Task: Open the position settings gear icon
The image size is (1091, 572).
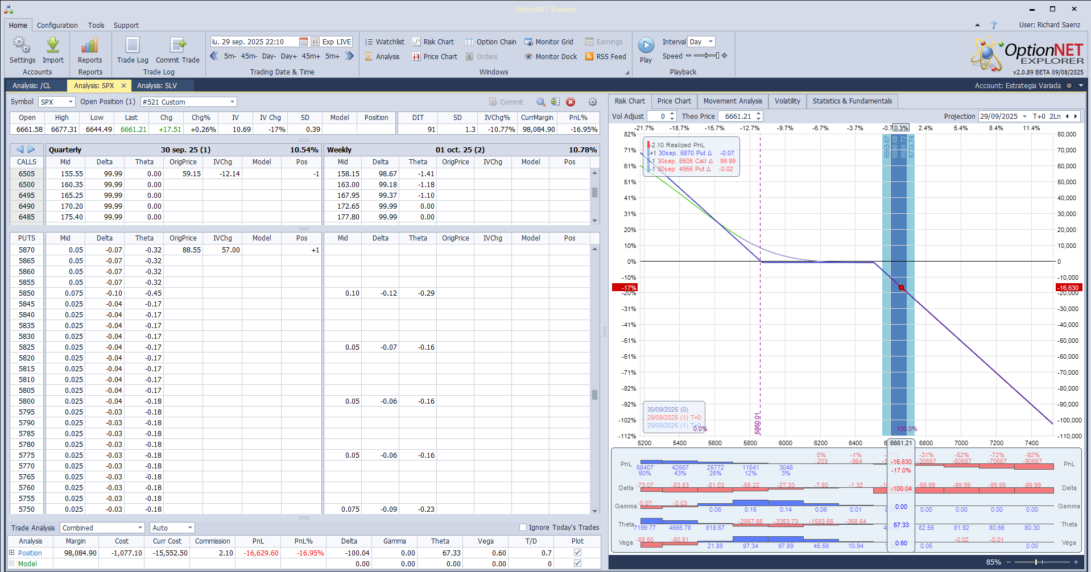Action: (x=593, y=102)
